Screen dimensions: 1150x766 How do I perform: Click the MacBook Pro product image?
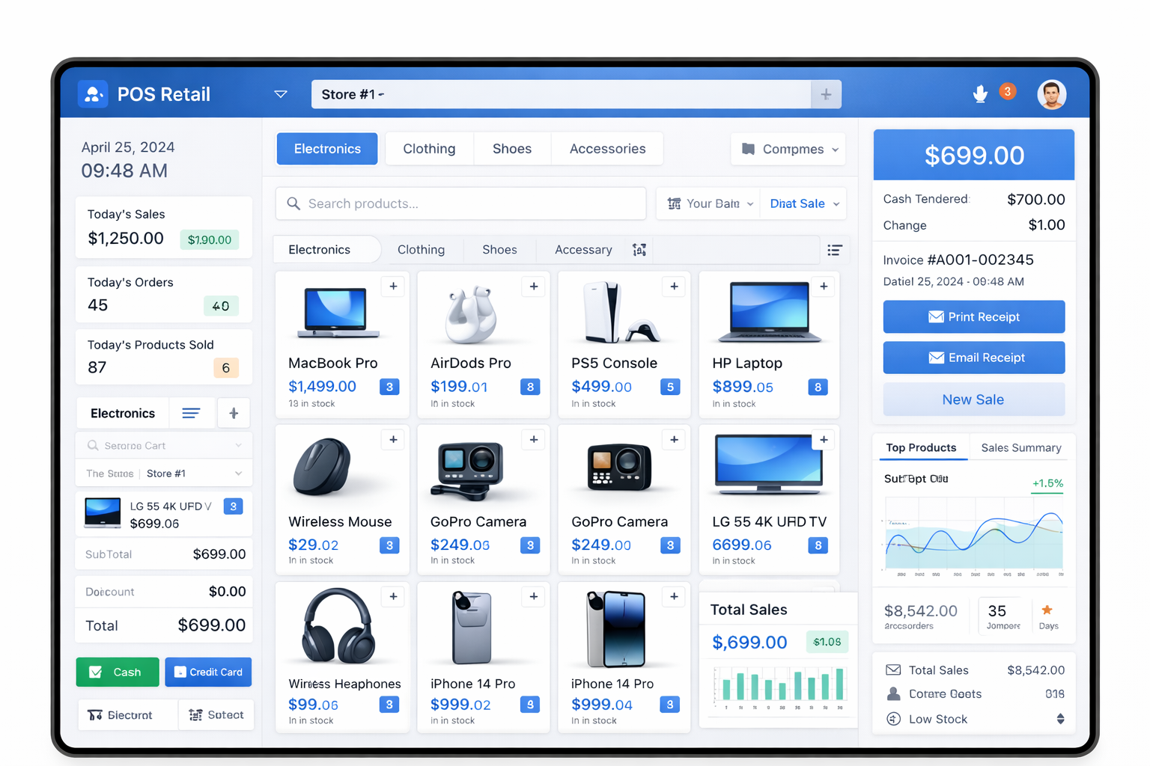pyautogui.click(x=338, y=313)
